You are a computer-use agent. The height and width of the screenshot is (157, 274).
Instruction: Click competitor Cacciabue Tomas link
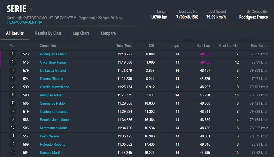click(x=53, y=62)
